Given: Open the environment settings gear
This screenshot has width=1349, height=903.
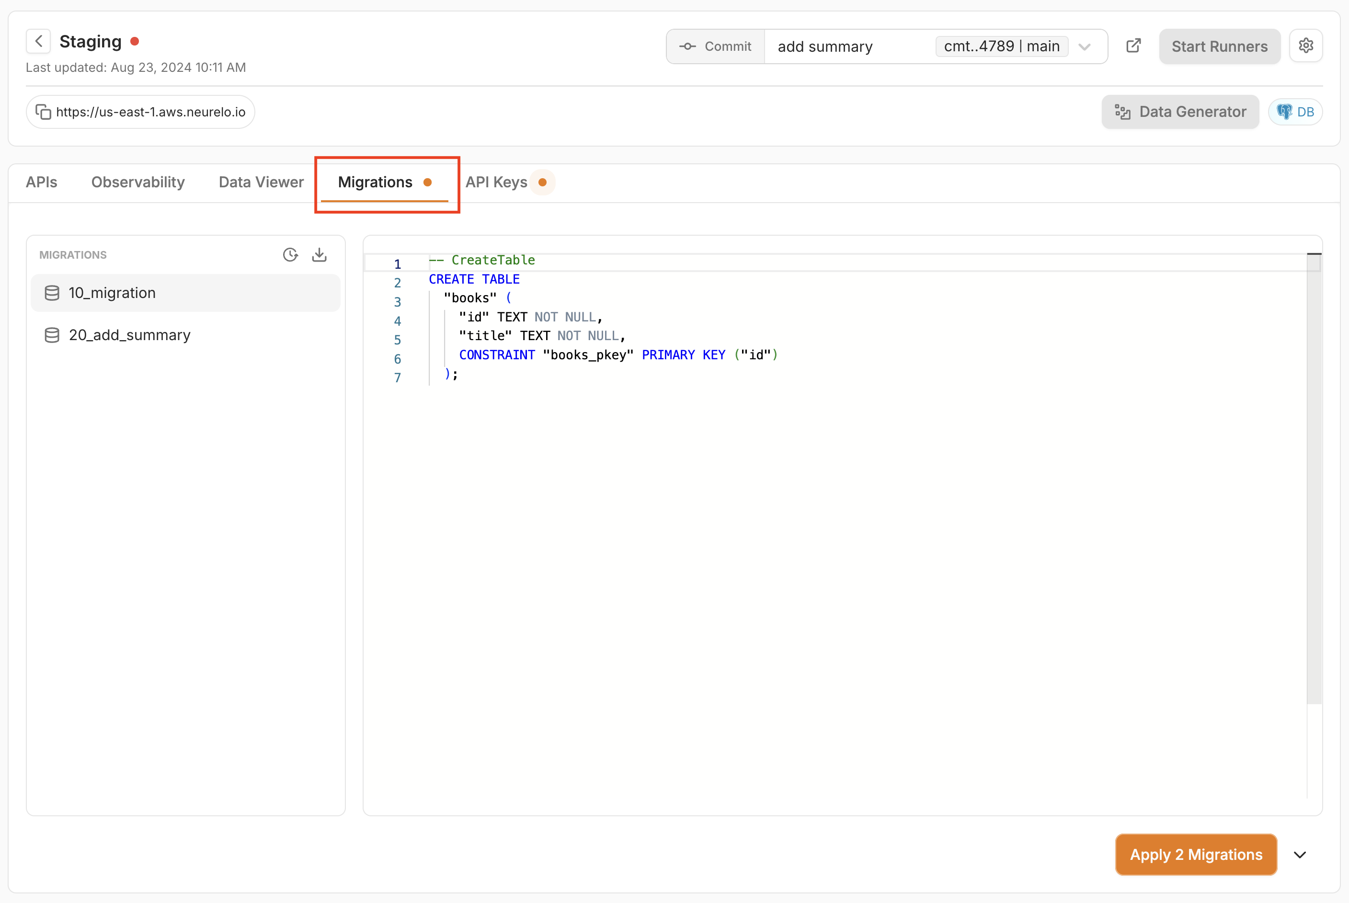Looking at the screenshot, I should coord(1305,46).
